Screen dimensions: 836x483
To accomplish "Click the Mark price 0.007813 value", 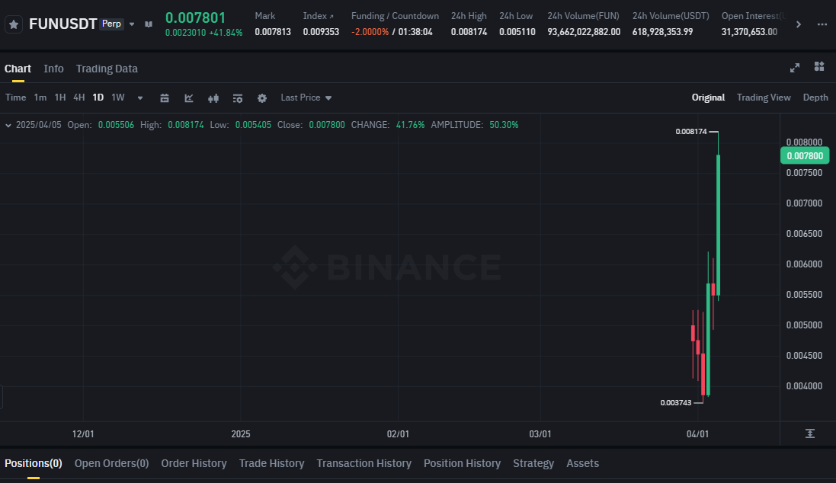I will 273,32.
